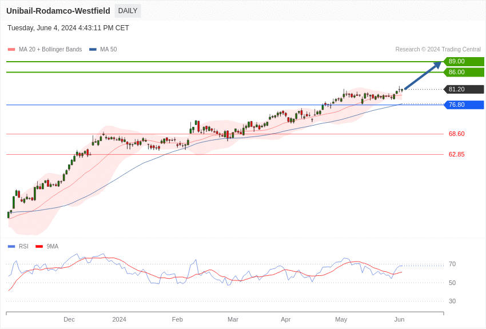The width and height of the screenshot is (486, 329).
Task: Click the 62.85 red support label
Action: (456, 155)
